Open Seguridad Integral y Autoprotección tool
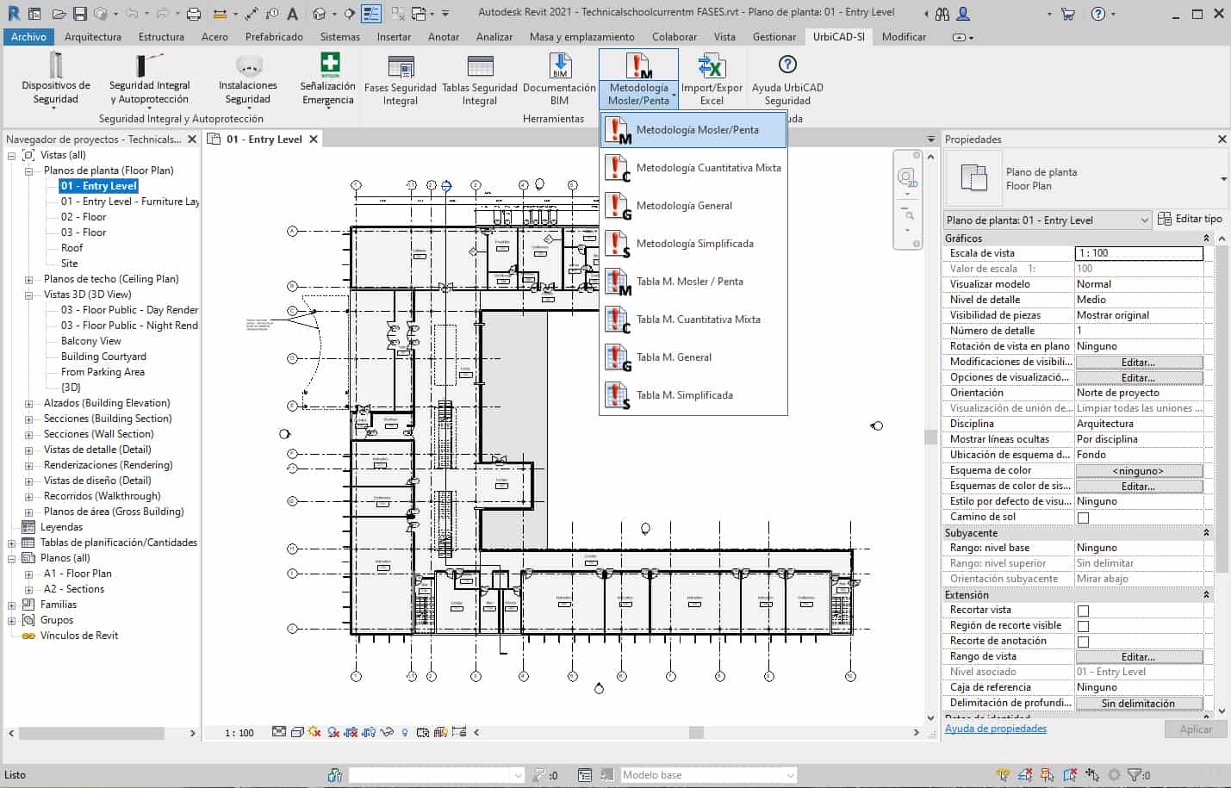Screen dimensions: 1231x788 [x=149, y=79]
